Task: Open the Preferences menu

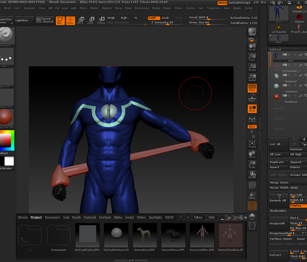Action: point(142,8)
